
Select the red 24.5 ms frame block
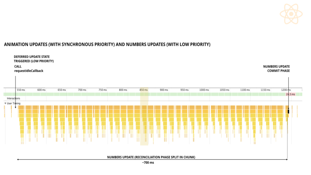(x=290, y=94)
